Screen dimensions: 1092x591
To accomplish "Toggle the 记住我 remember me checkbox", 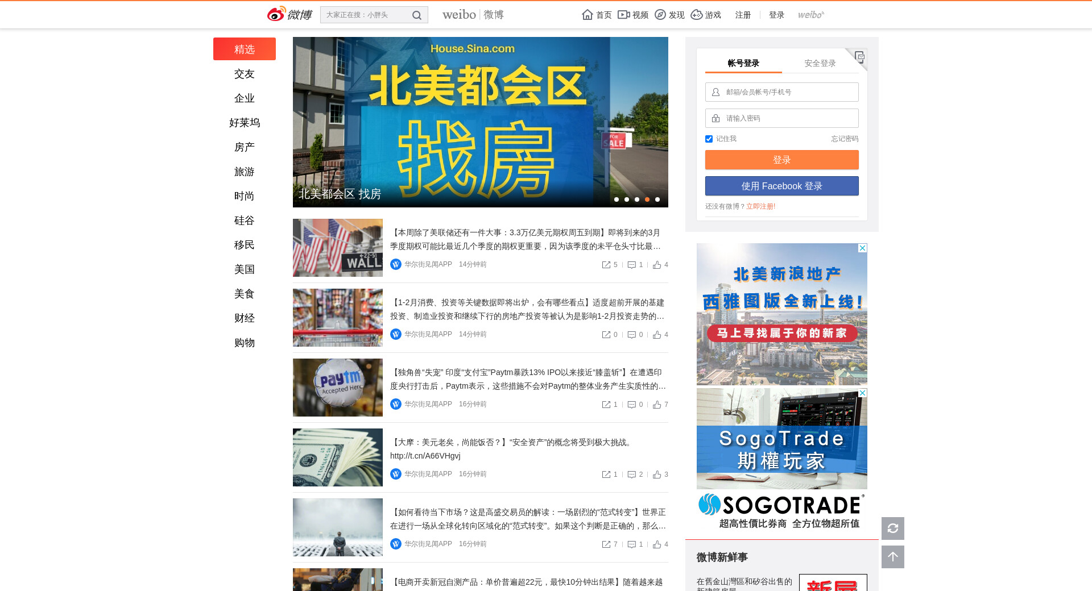I will pyautogui.click(x=709, y=139).
